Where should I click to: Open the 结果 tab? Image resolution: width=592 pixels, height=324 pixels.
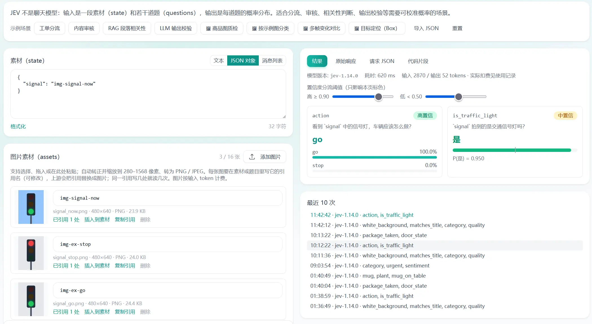[x=317, y=61]
